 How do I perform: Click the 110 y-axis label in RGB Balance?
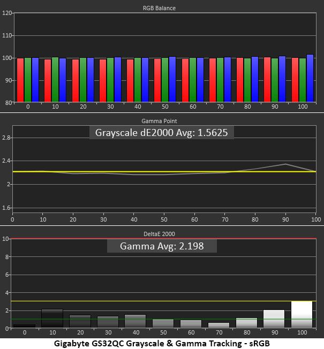coord(6,36)
